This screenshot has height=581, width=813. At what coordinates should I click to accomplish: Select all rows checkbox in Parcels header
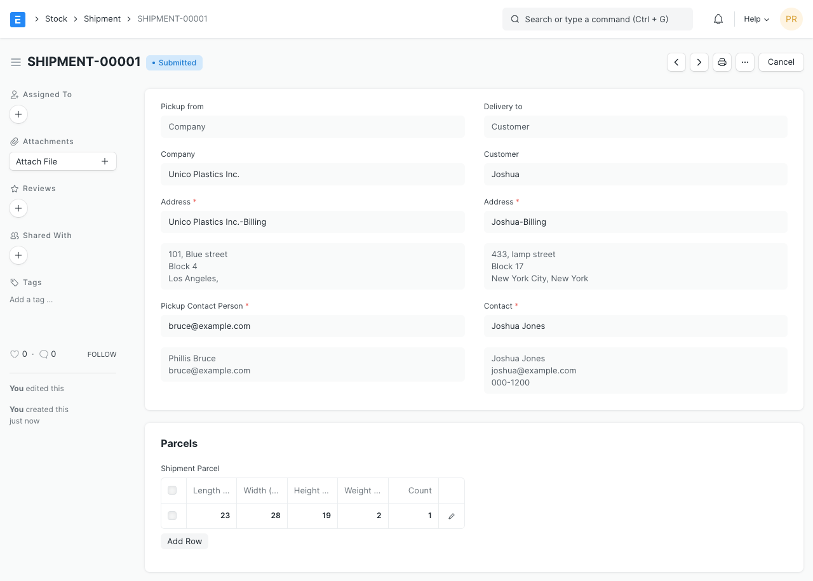172,490
